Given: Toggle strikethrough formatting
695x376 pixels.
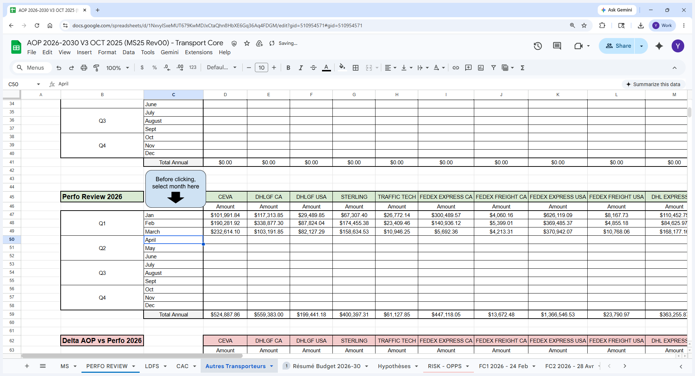Looking at the screenshot, I should coord(313,68).
